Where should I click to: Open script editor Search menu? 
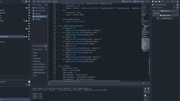(43, 1)
